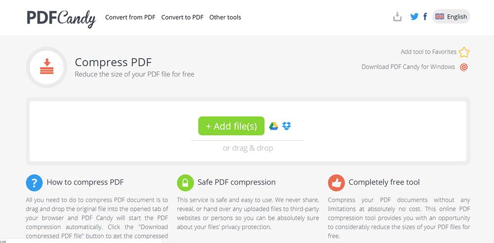Click the drag & drop upload area
Image resolution: width=494 pixels, height=243 pixels.
(248, 131)
